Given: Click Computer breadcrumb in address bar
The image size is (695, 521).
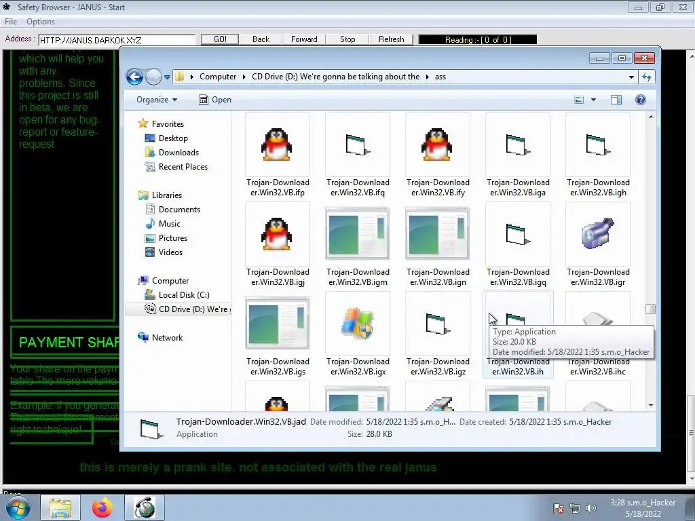Looking at the screenshot, I should pos(218,77).
